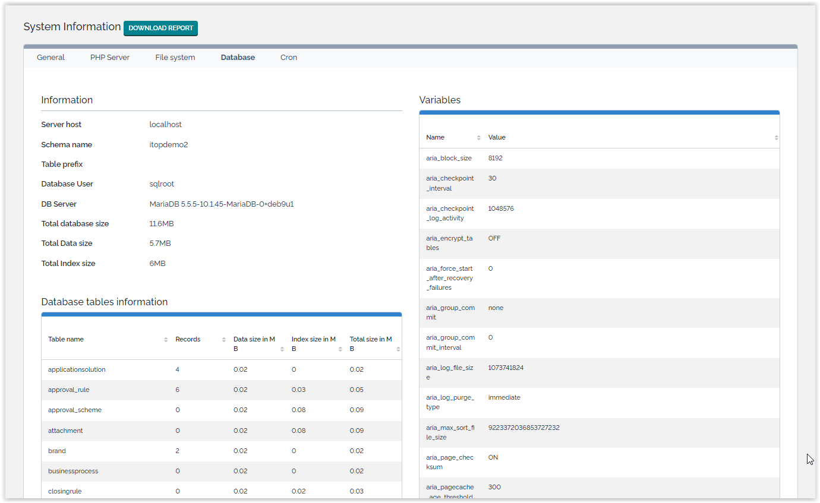Download the system information report
The width and height of the screenshot is (820, 503).
tap(160, 28)
